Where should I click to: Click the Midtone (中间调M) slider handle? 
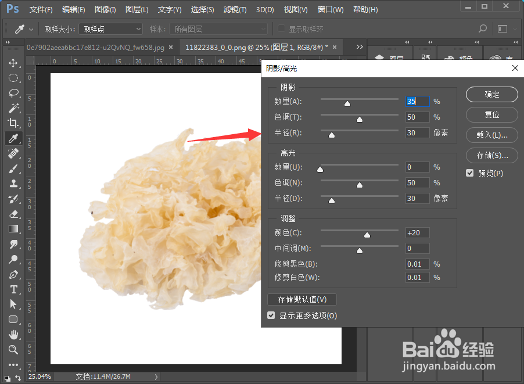359,250
